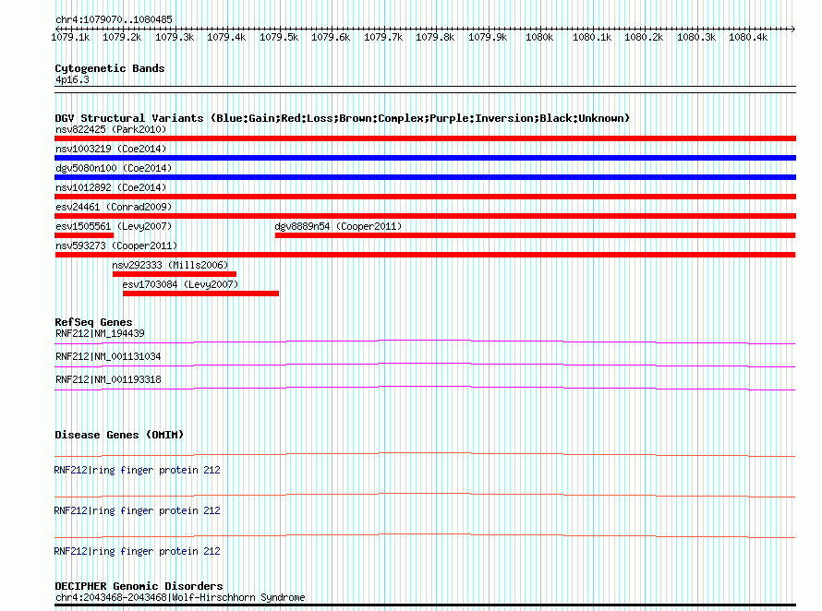Select the nsv1003219 (Coe2014) variant label

point(111,149)
